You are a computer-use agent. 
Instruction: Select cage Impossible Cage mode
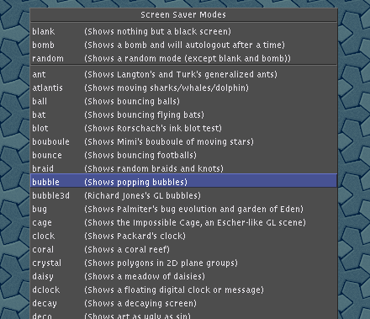[183, 222]
